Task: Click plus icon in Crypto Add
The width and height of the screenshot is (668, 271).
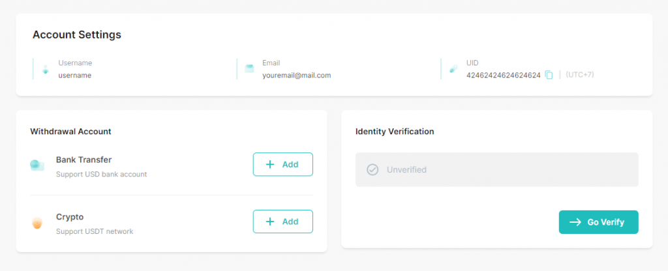Action: pyautogui.click(x=269, y=221)
